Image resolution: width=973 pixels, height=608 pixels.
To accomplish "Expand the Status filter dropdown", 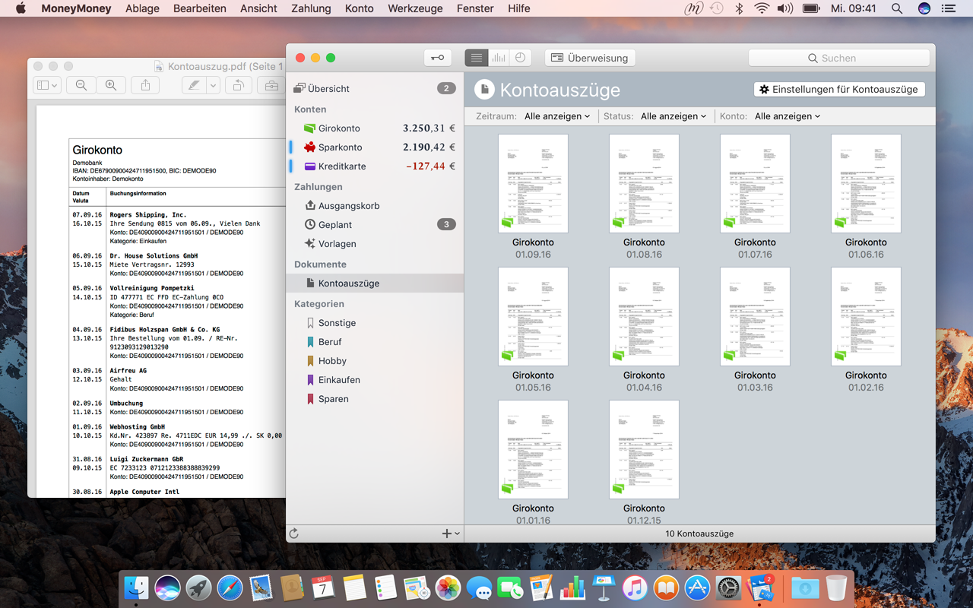I will click(673, 116).
